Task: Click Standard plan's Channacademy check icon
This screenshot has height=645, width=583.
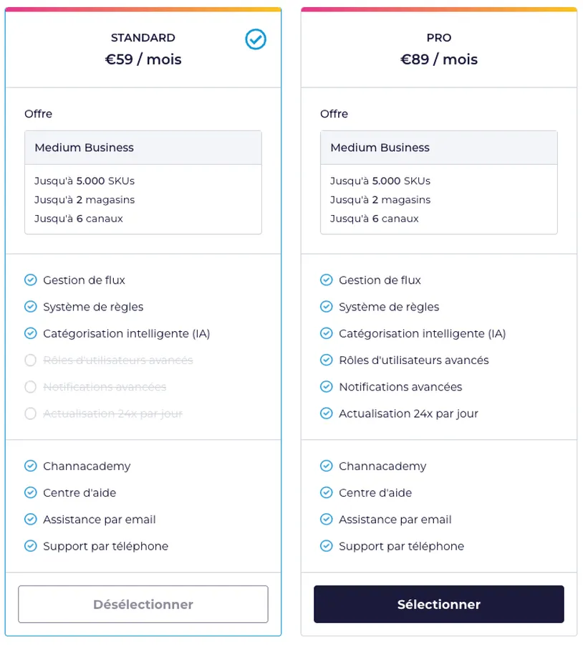Action: coord(30,467)
